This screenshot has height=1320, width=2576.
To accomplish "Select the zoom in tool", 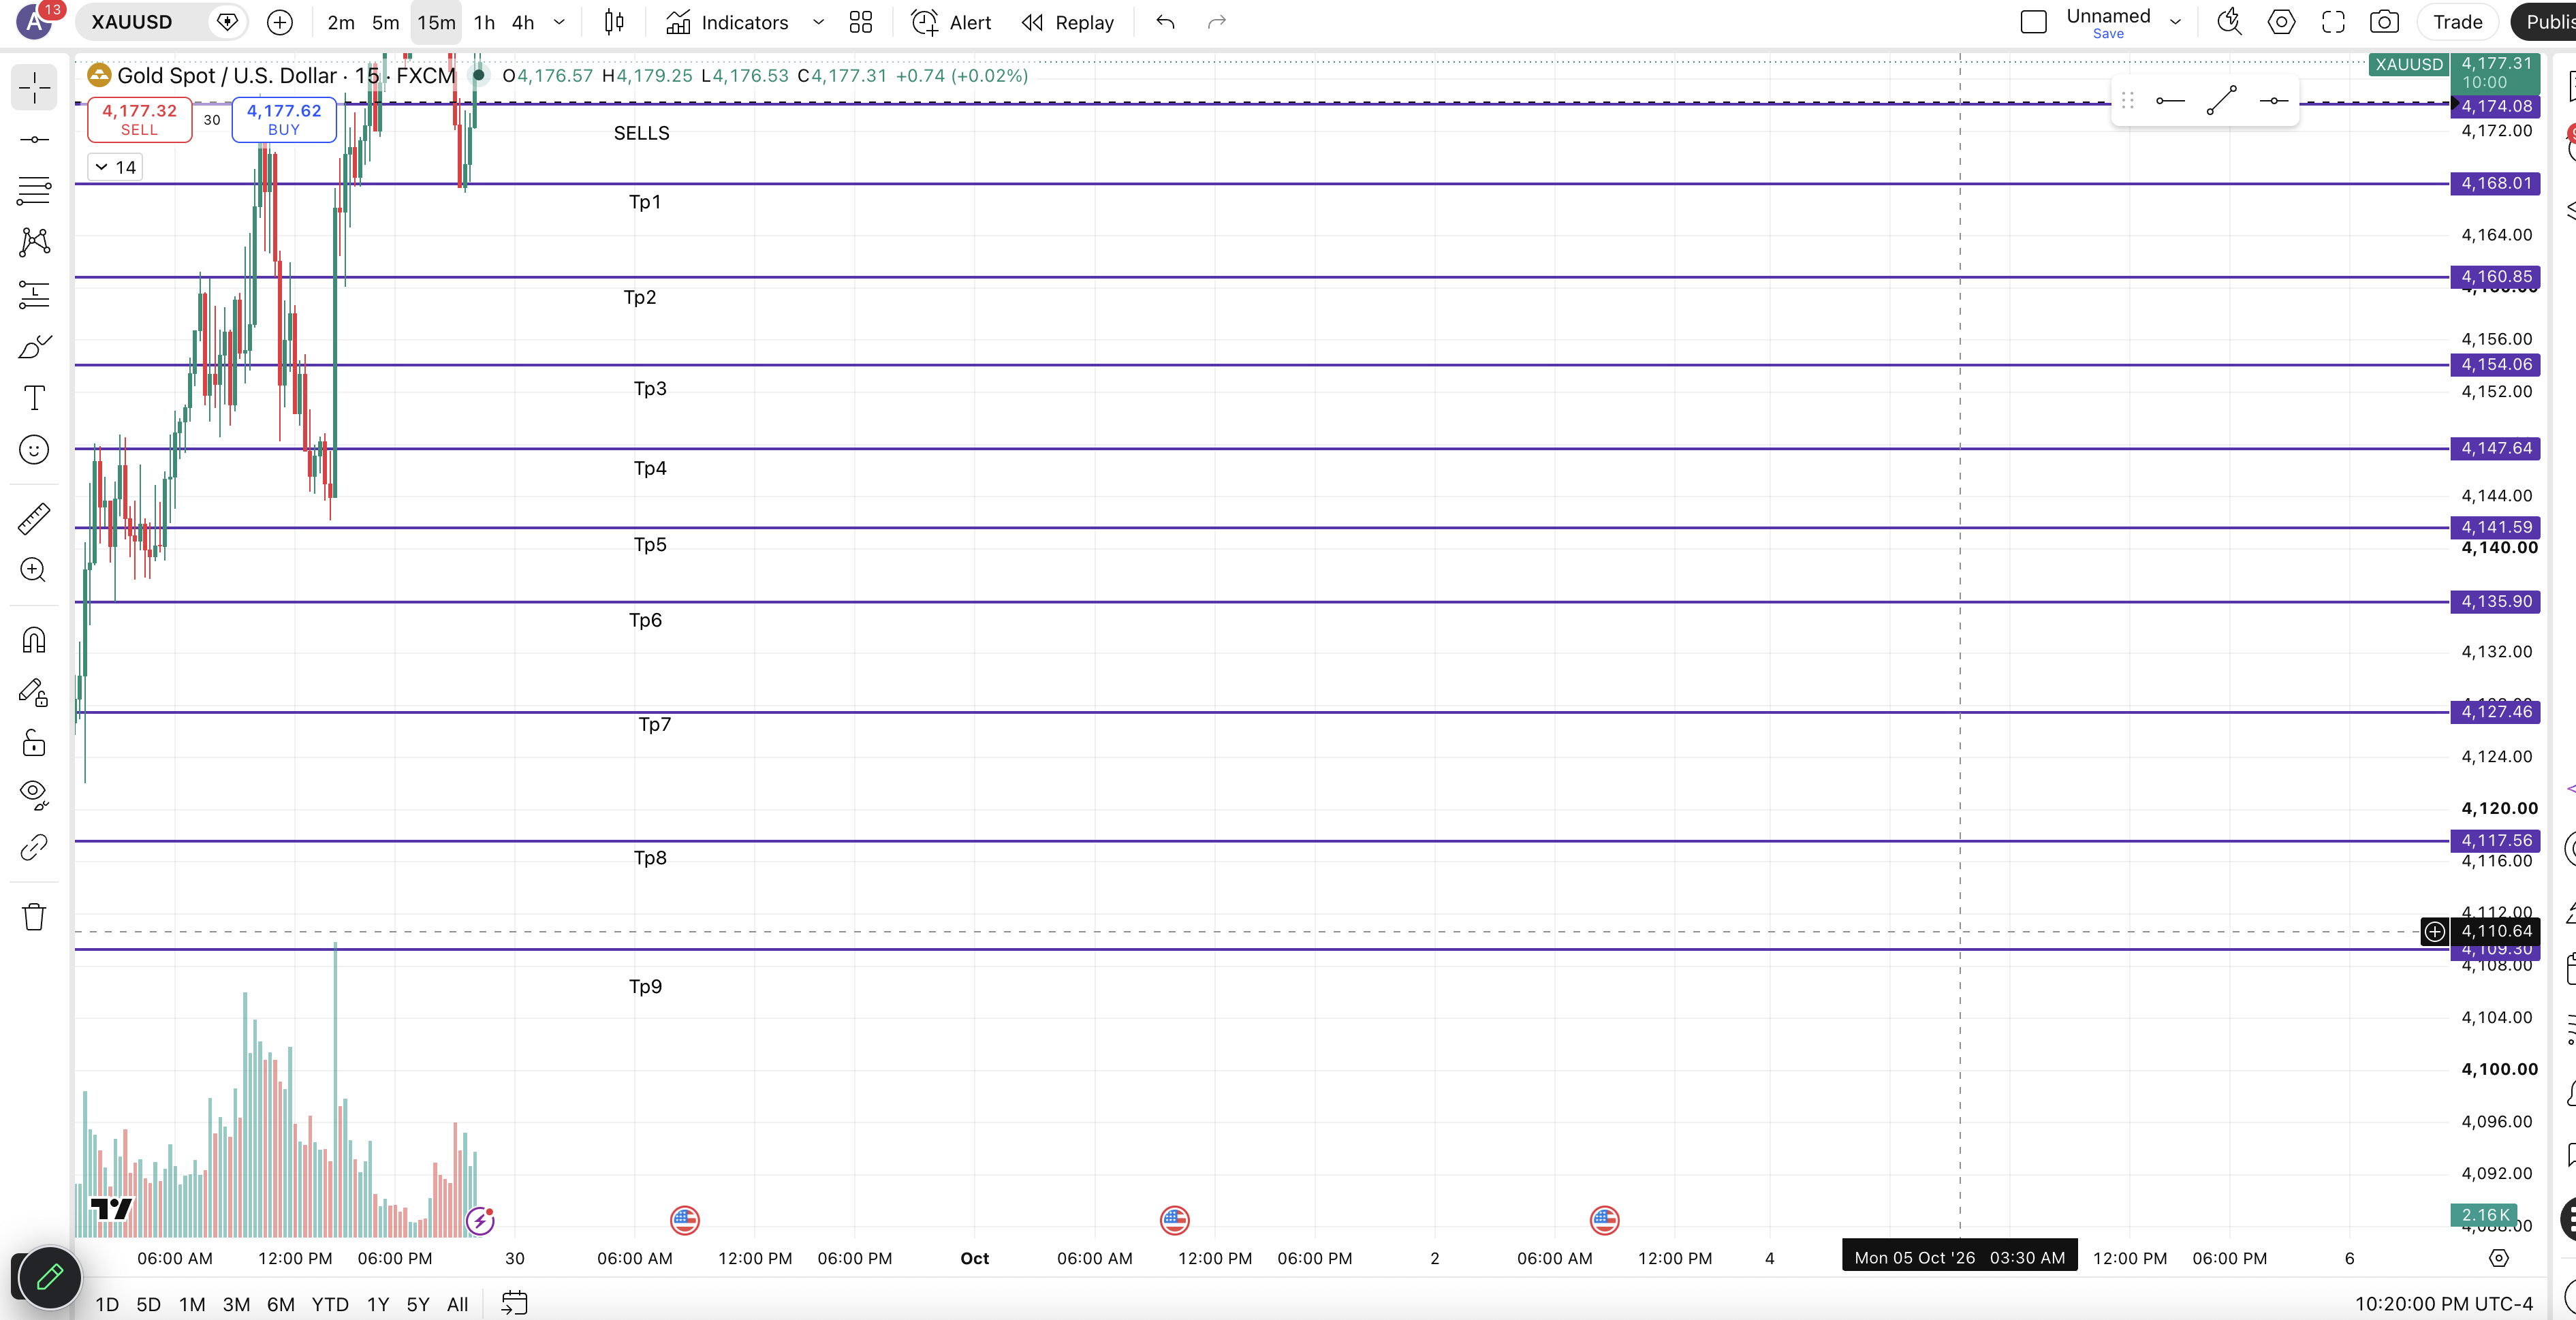I will tap(34, 570).
